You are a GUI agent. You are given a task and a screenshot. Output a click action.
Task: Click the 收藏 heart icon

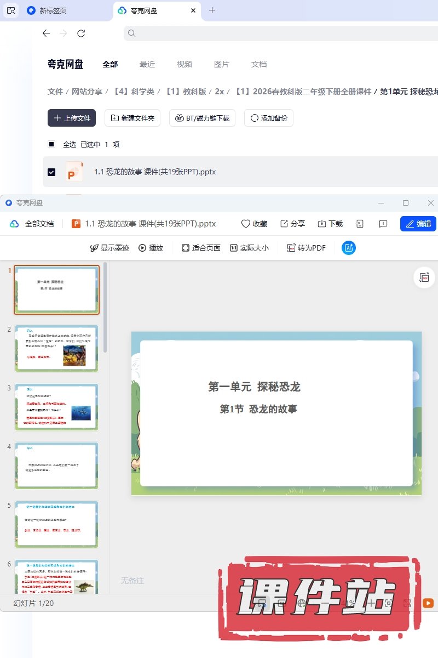[246, 224]
